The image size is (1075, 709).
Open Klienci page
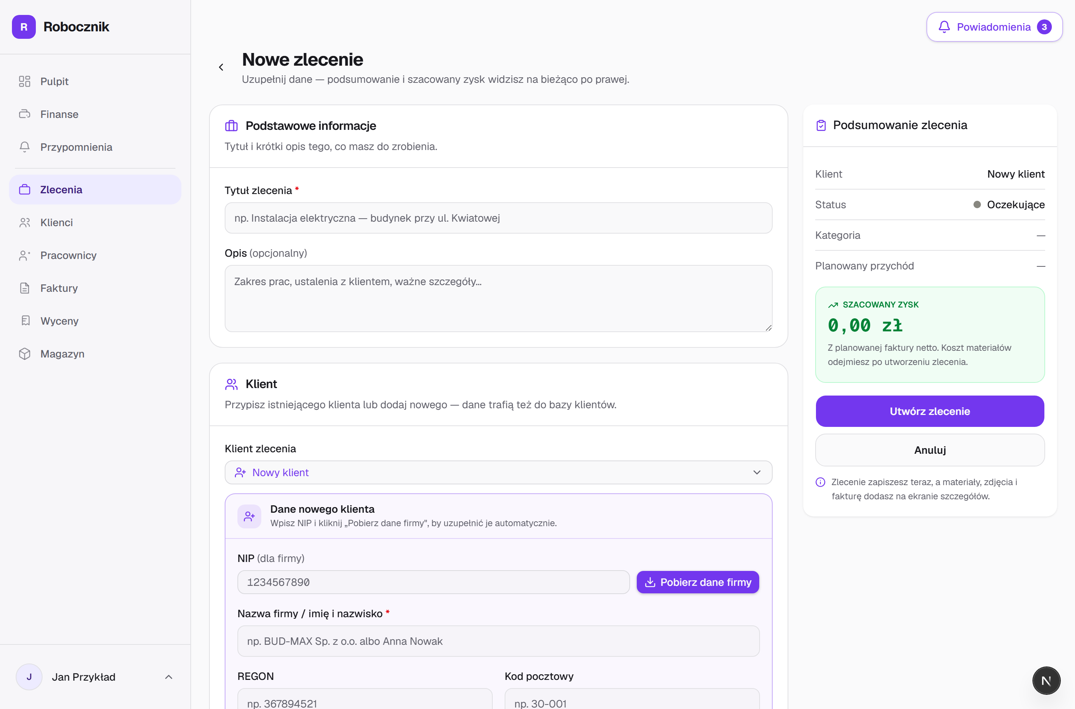pyautogui.click(x=95, y=222)
